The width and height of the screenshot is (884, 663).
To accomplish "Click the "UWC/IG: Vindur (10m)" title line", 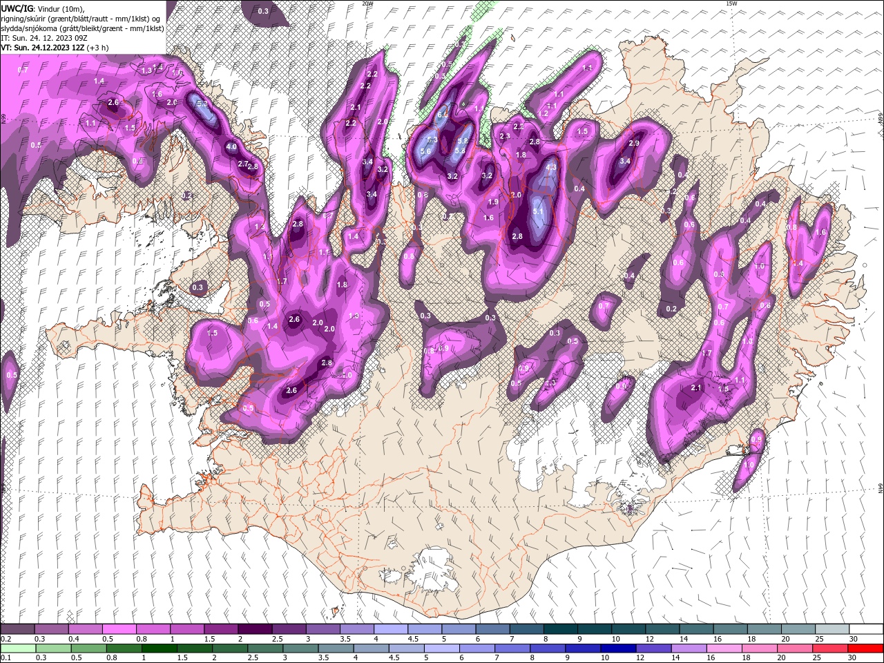I will [43, 8].
